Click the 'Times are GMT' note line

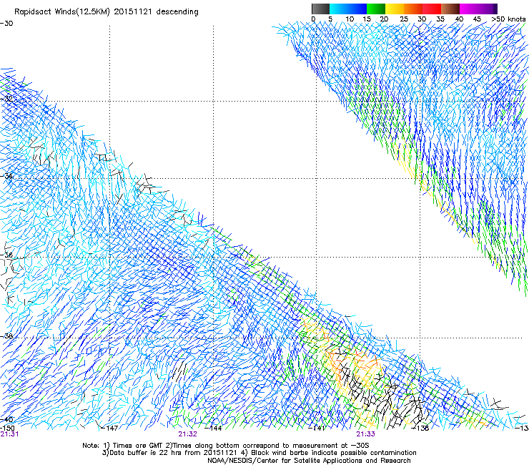(x=226, y=446)
